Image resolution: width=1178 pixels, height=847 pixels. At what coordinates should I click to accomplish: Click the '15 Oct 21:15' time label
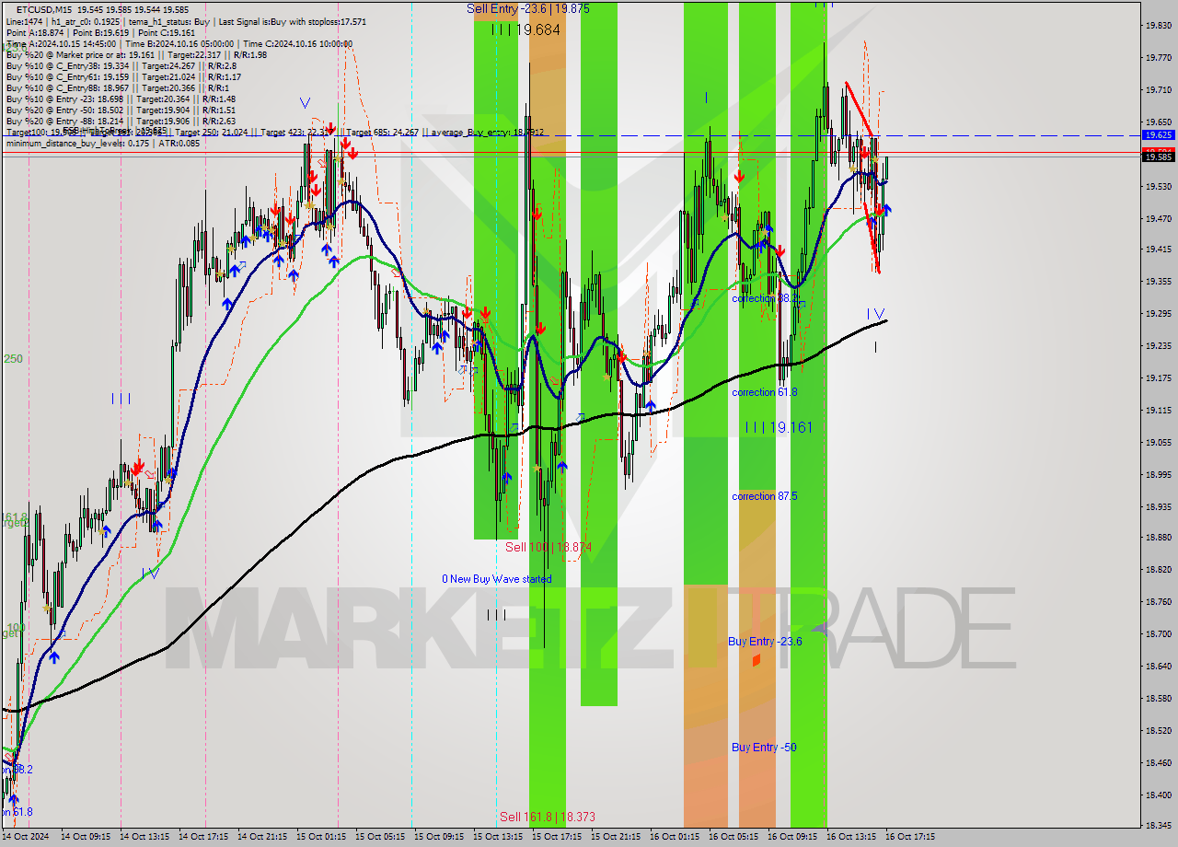pos(616,837)
